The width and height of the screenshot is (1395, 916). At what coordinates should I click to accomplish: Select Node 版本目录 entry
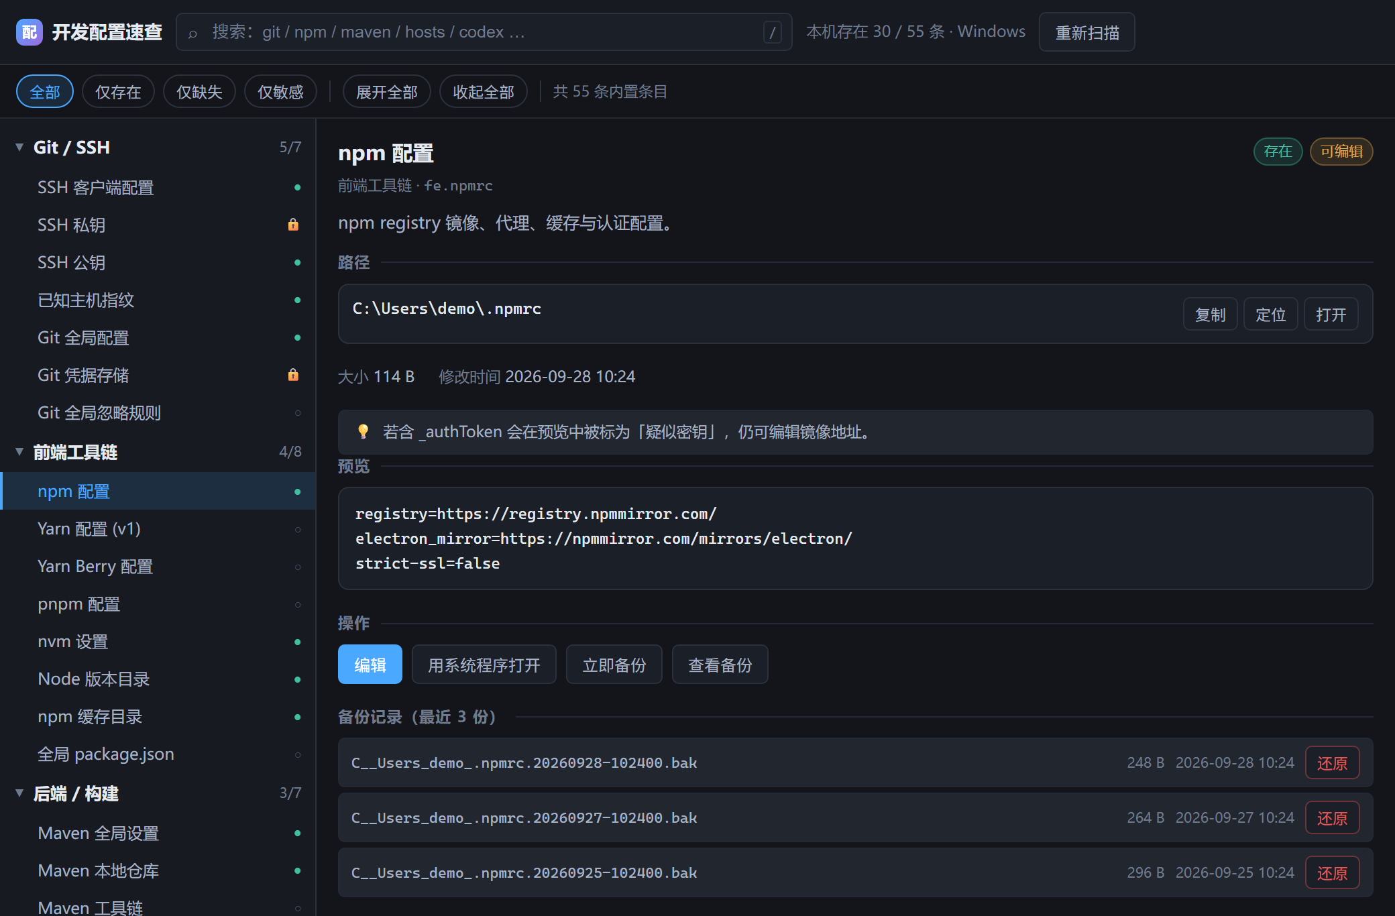pyautogui.click(x=158, y=679)
